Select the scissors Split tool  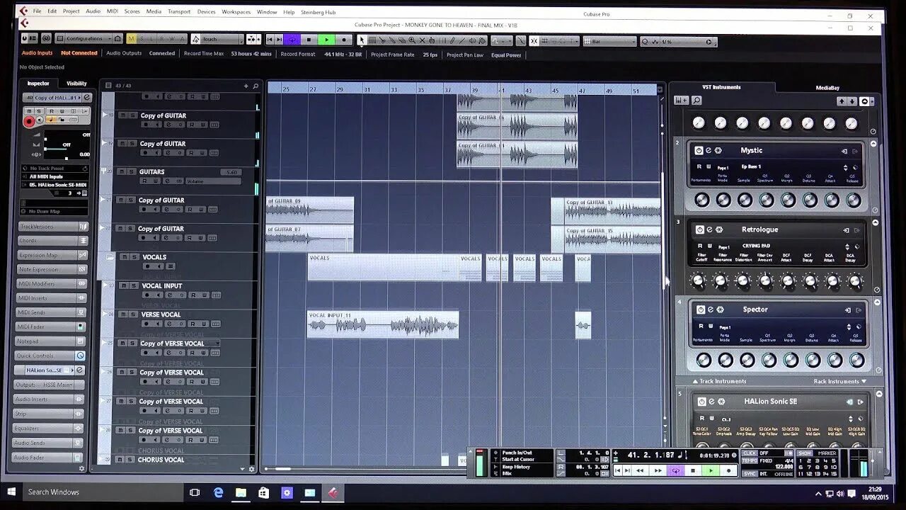click(x=382, y=40)
